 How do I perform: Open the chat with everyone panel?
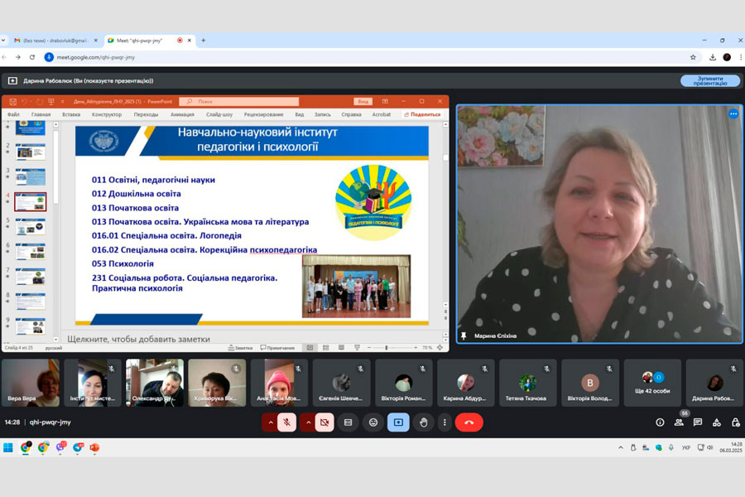[x=698, y=422]
